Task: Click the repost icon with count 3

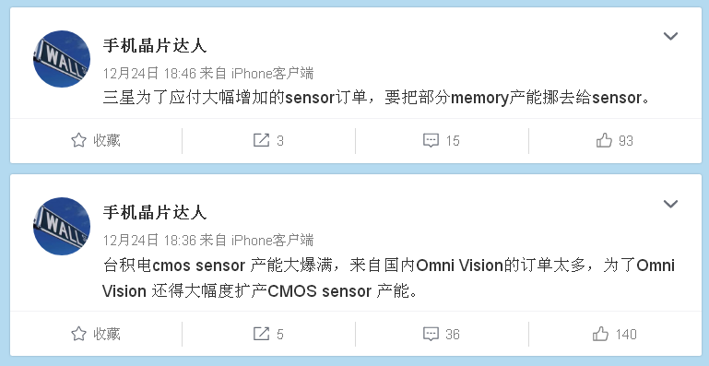Action: (261, 141)
